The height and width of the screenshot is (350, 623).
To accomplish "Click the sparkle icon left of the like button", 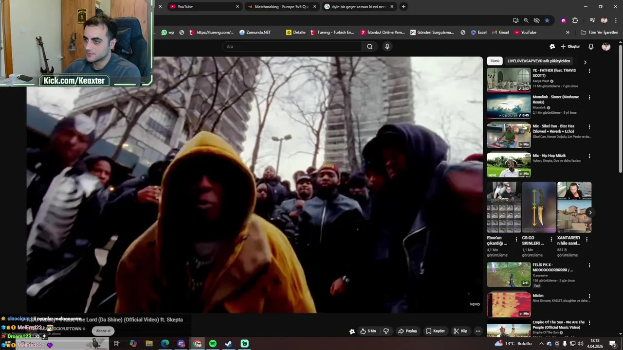I will click(352, 332).
